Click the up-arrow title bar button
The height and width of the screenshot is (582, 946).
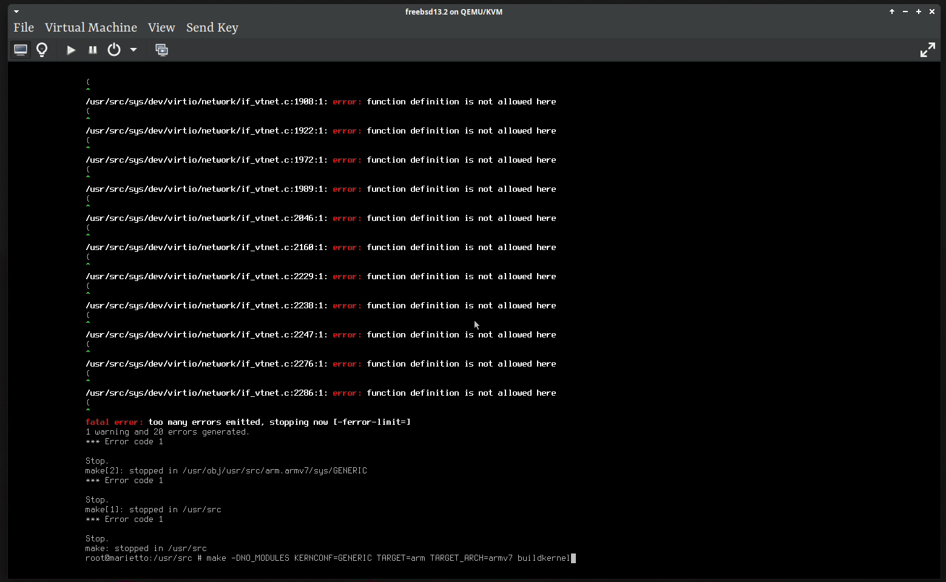point(892,12)
